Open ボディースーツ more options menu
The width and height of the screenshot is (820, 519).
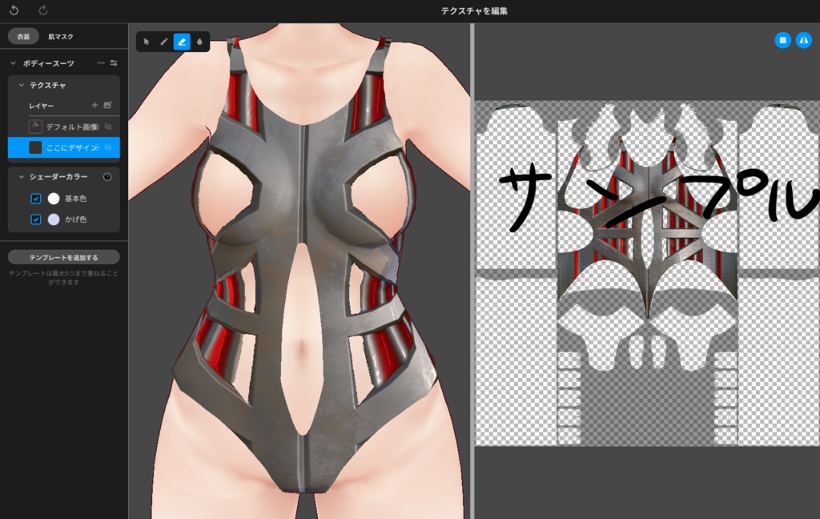tap(101, 62)
